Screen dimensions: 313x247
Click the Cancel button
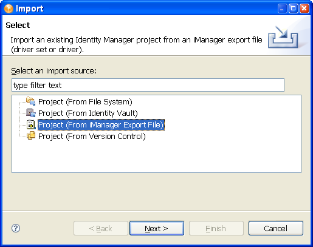coord(276,228)
